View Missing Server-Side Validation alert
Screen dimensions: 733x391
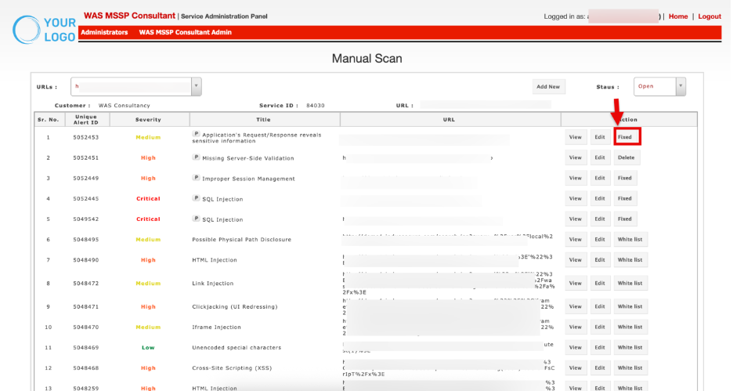tap(576, 157)
